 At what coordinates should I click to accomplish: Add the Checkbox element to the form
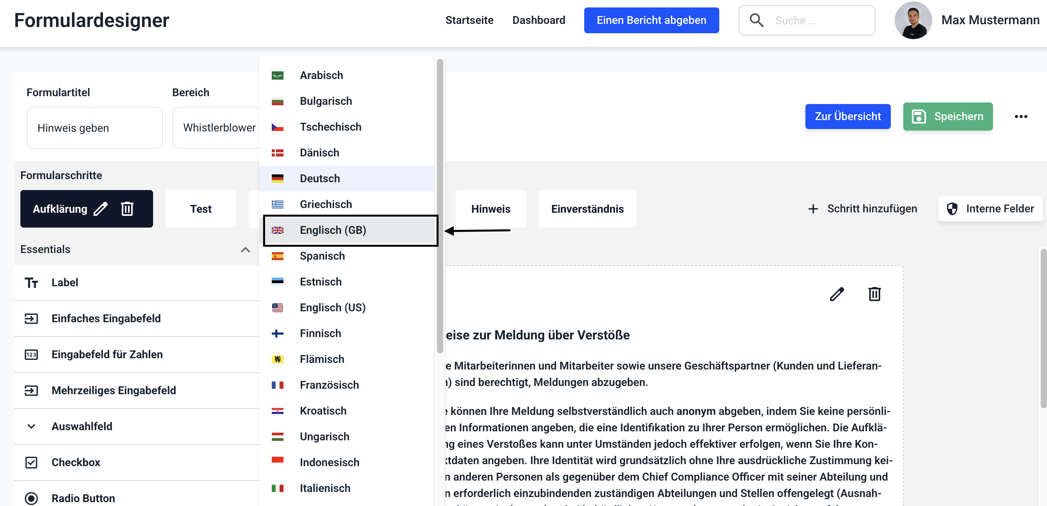pyautogui.click(x=76, y=462)
